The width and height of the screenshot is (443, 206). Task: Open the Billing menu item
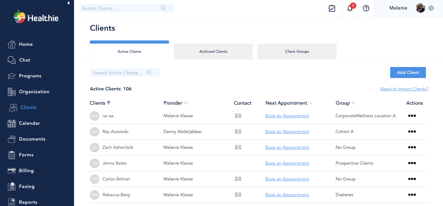click(x=26, y=171)
